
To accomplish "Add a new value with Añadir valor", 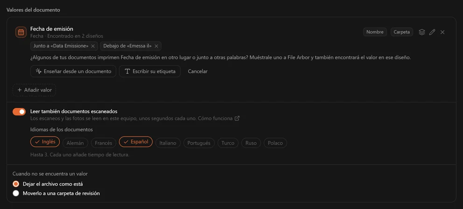I will 34,90.
